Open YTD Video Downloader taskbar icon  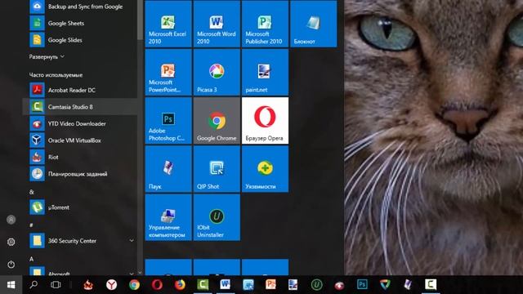(339, 285)
